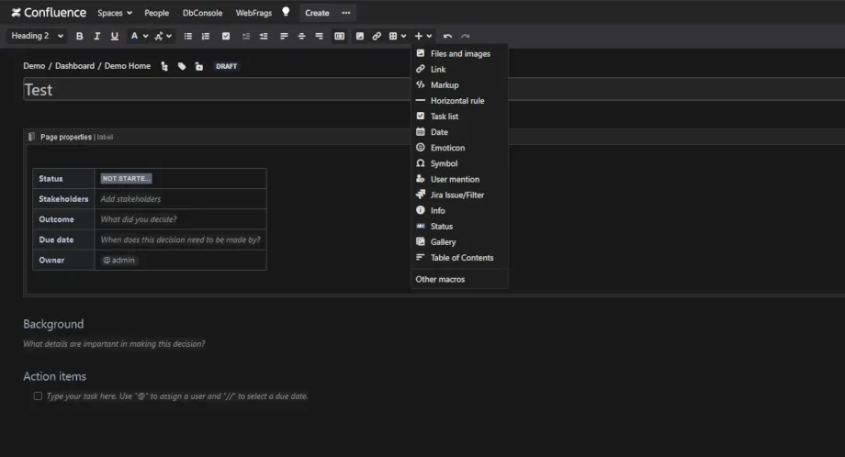Choose Emoticon in the insert menu
This screenshot has width=845, height=457.
click(459, 148)
